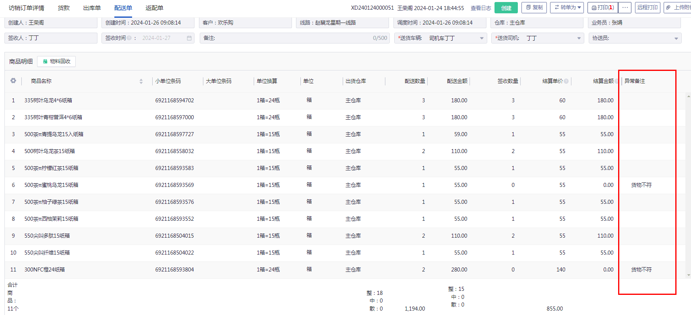Screen dimensions: 691x315
Task: Select row 500茶π西柚茉莉15纸箱
Action: coord(345,219)
